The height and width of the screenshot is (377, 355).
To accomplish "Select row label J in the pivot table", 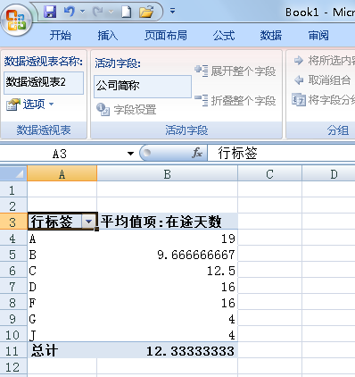I will click(62, 335).
